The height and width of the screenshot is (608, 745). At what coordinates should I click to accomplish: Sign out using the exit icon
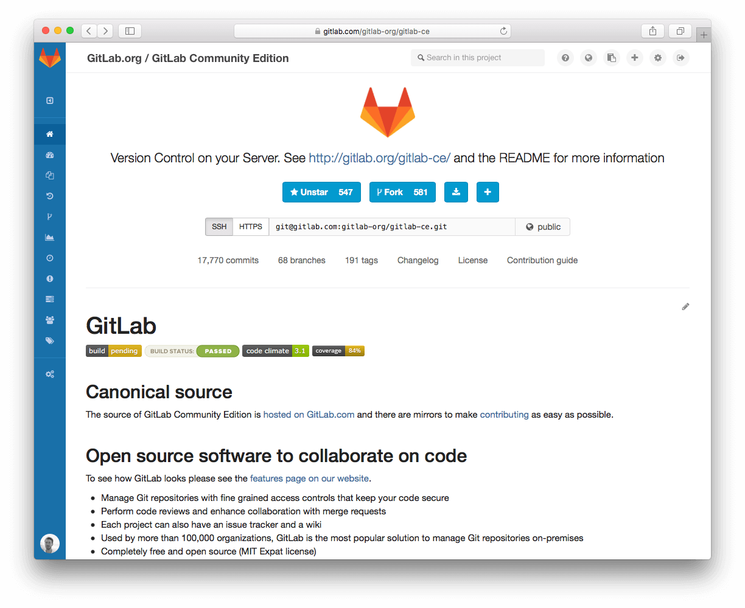tap(681, 58)
